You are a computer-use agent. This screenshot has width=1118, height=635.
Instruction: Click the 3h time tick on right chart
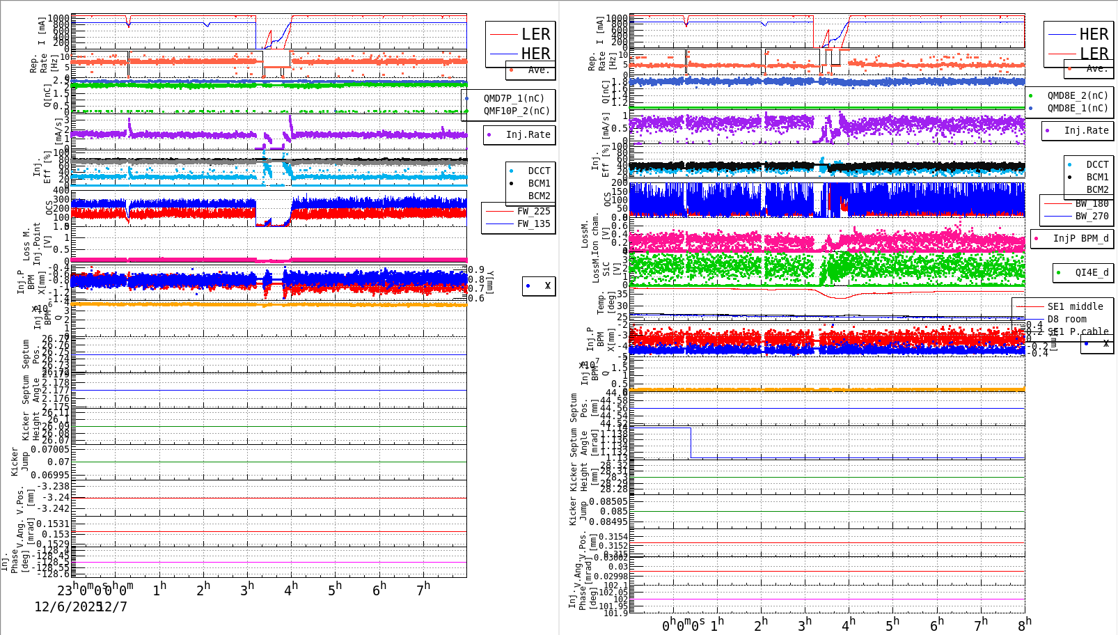(x=805, y=624)
